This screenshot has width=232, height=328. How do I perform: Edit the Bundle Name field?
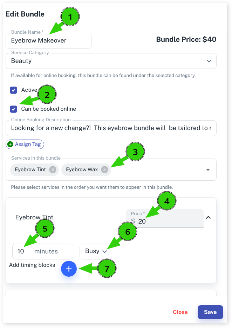tap(48, 40)
